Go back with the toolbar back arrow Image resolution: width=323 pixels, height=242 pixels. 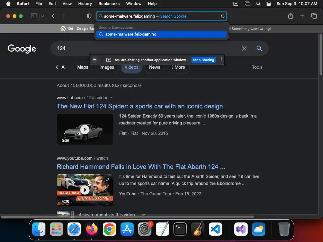point(53,16)
